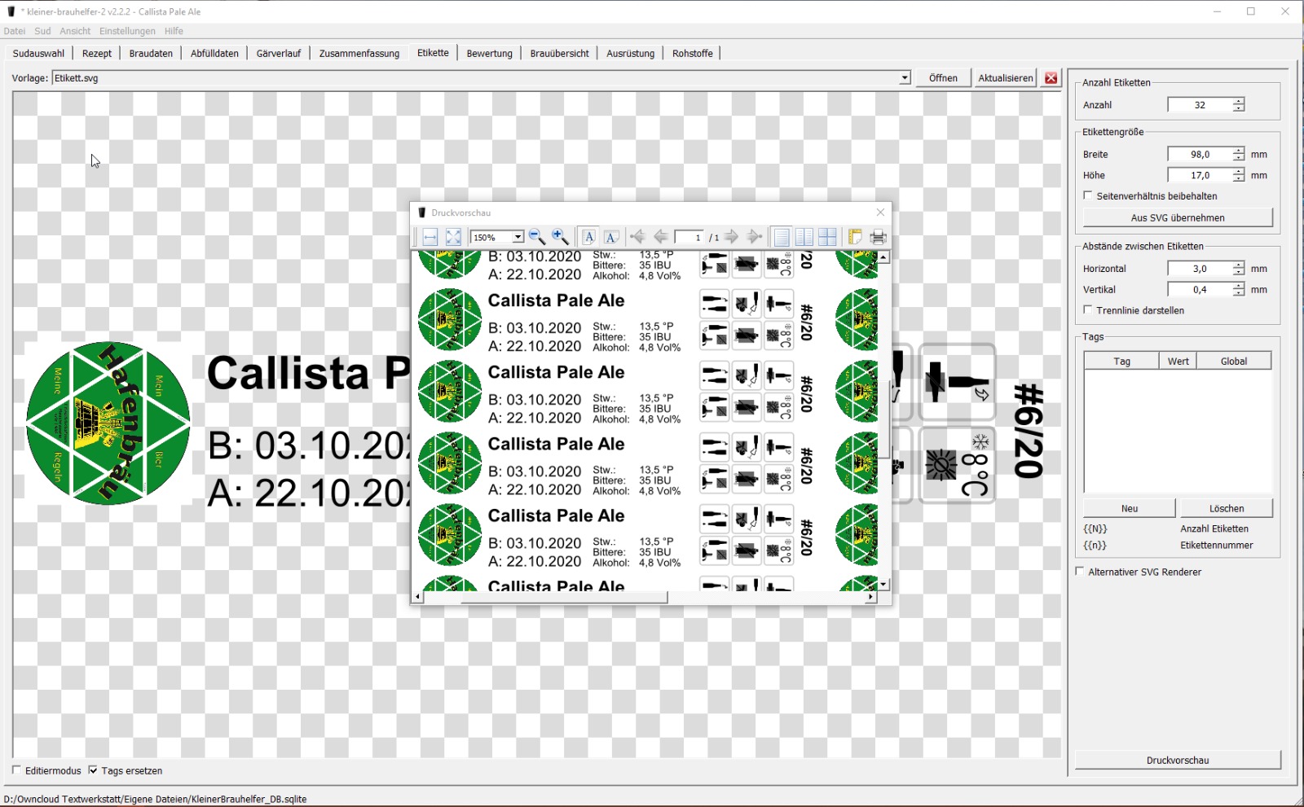The height and width of the screenshot is (807, 1304).
Task: Click the Aus SVG übernehmen button
Action: (x=1177, y=217)
